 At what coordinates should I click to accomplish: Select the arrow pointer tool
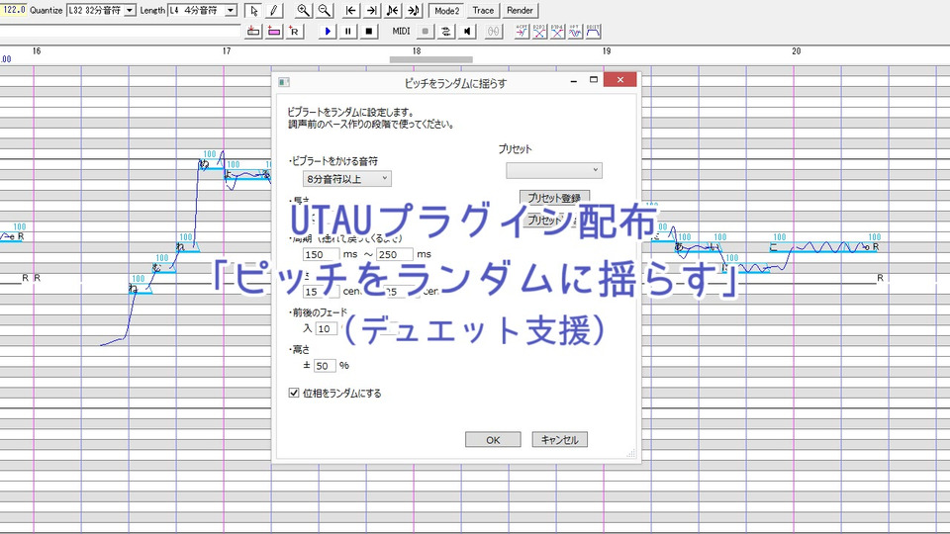click(254, 10)
